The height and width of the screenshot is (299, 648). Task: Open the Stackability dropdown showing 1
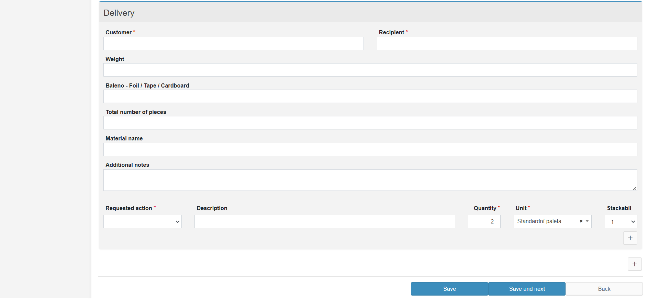coord(621,222)
